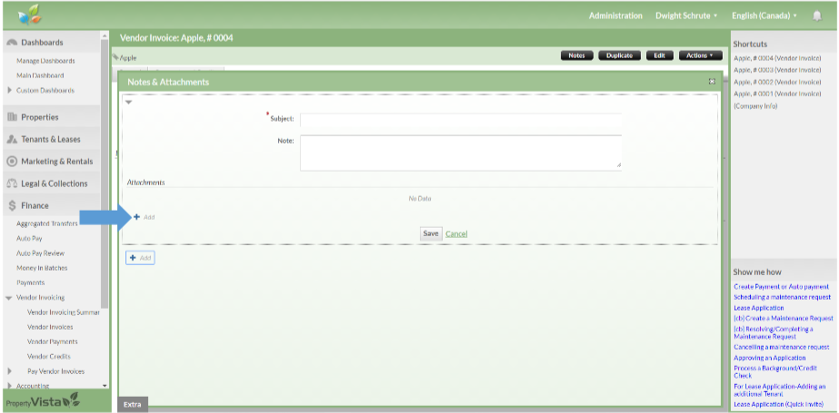Open Marketing & Rentals sidebar section
The height and width of the screenshot is (413, 839).
point(55,162)
